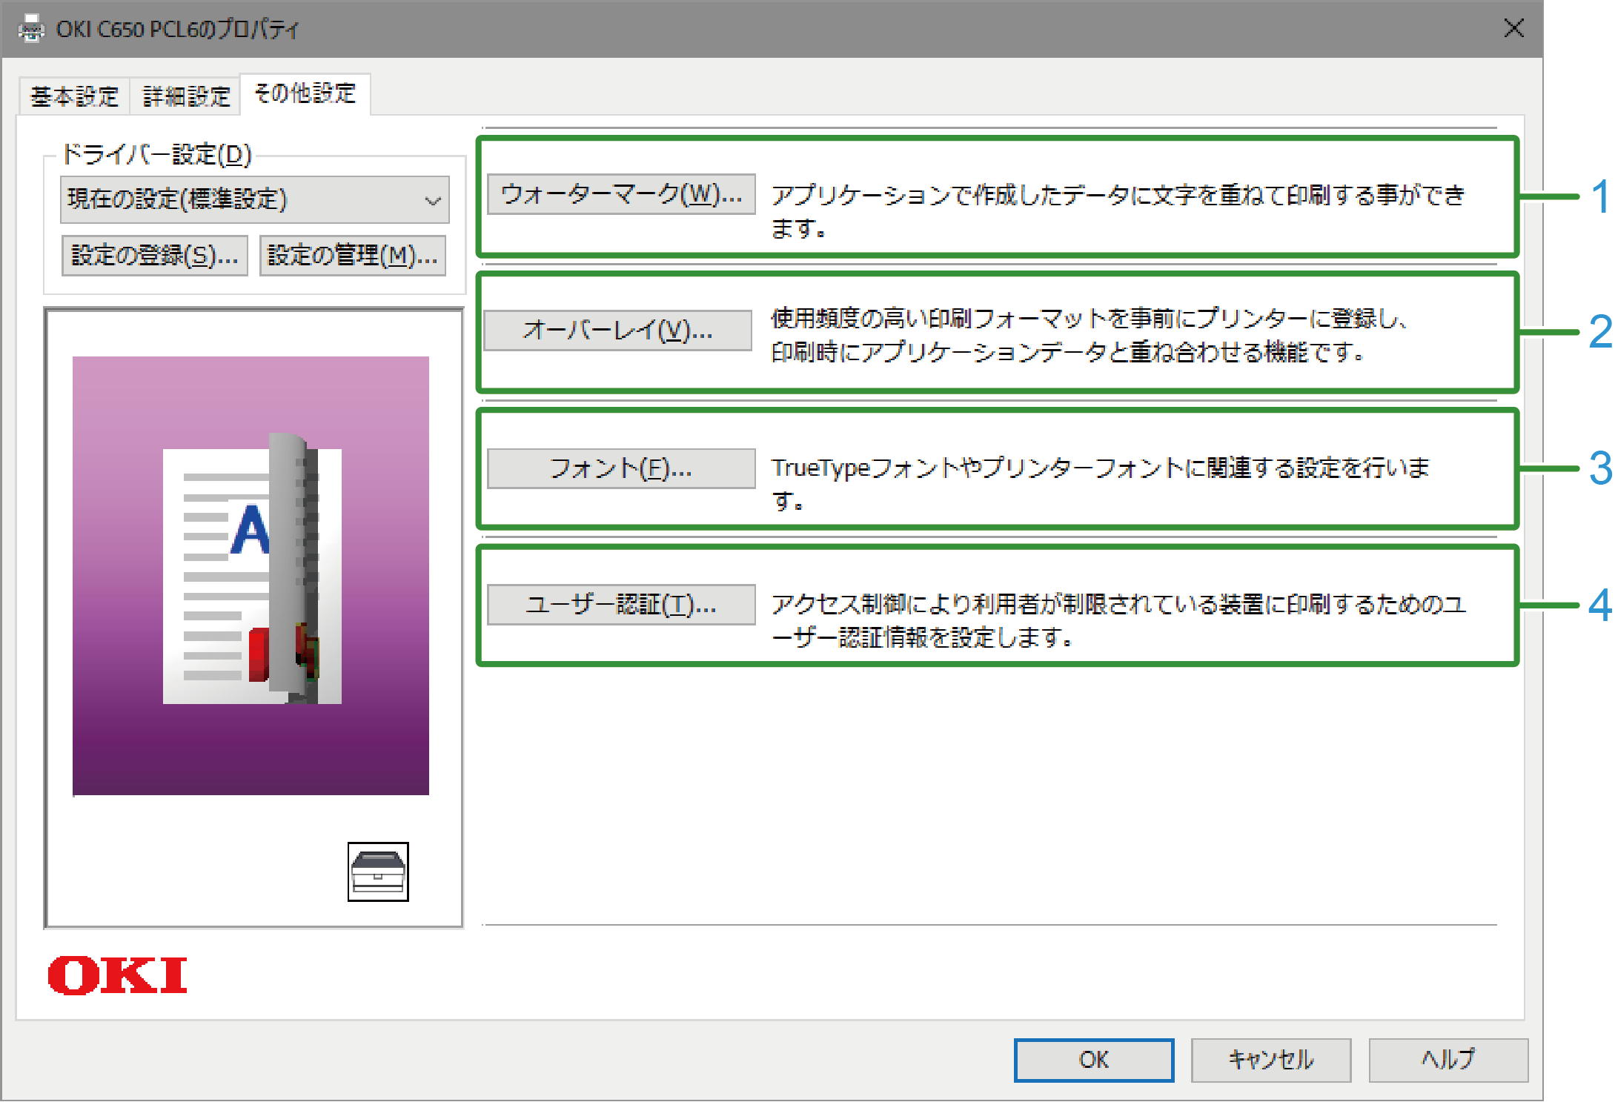Open the ユーザー認証(T)... settings

(x=621, y=605)
